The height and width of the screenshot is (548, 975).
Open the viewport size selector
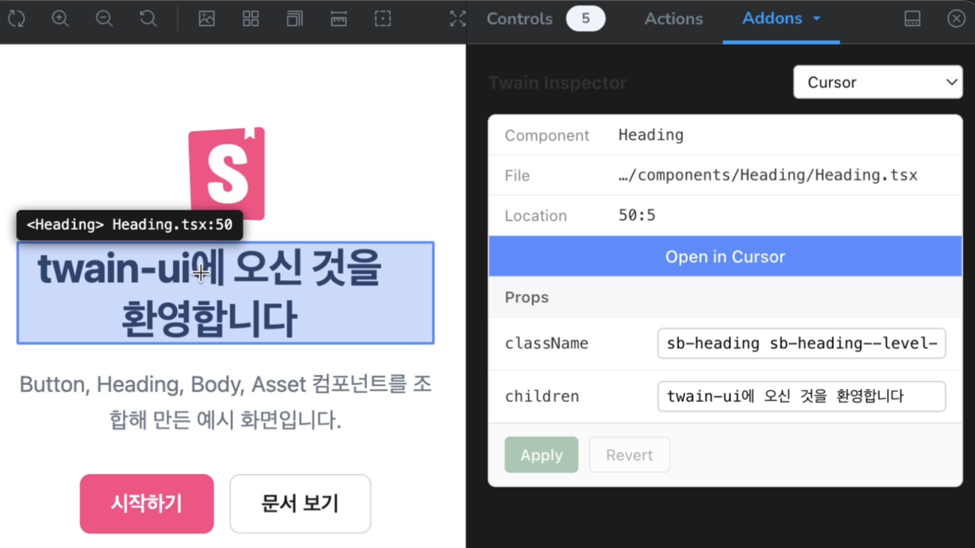(294, 19)
